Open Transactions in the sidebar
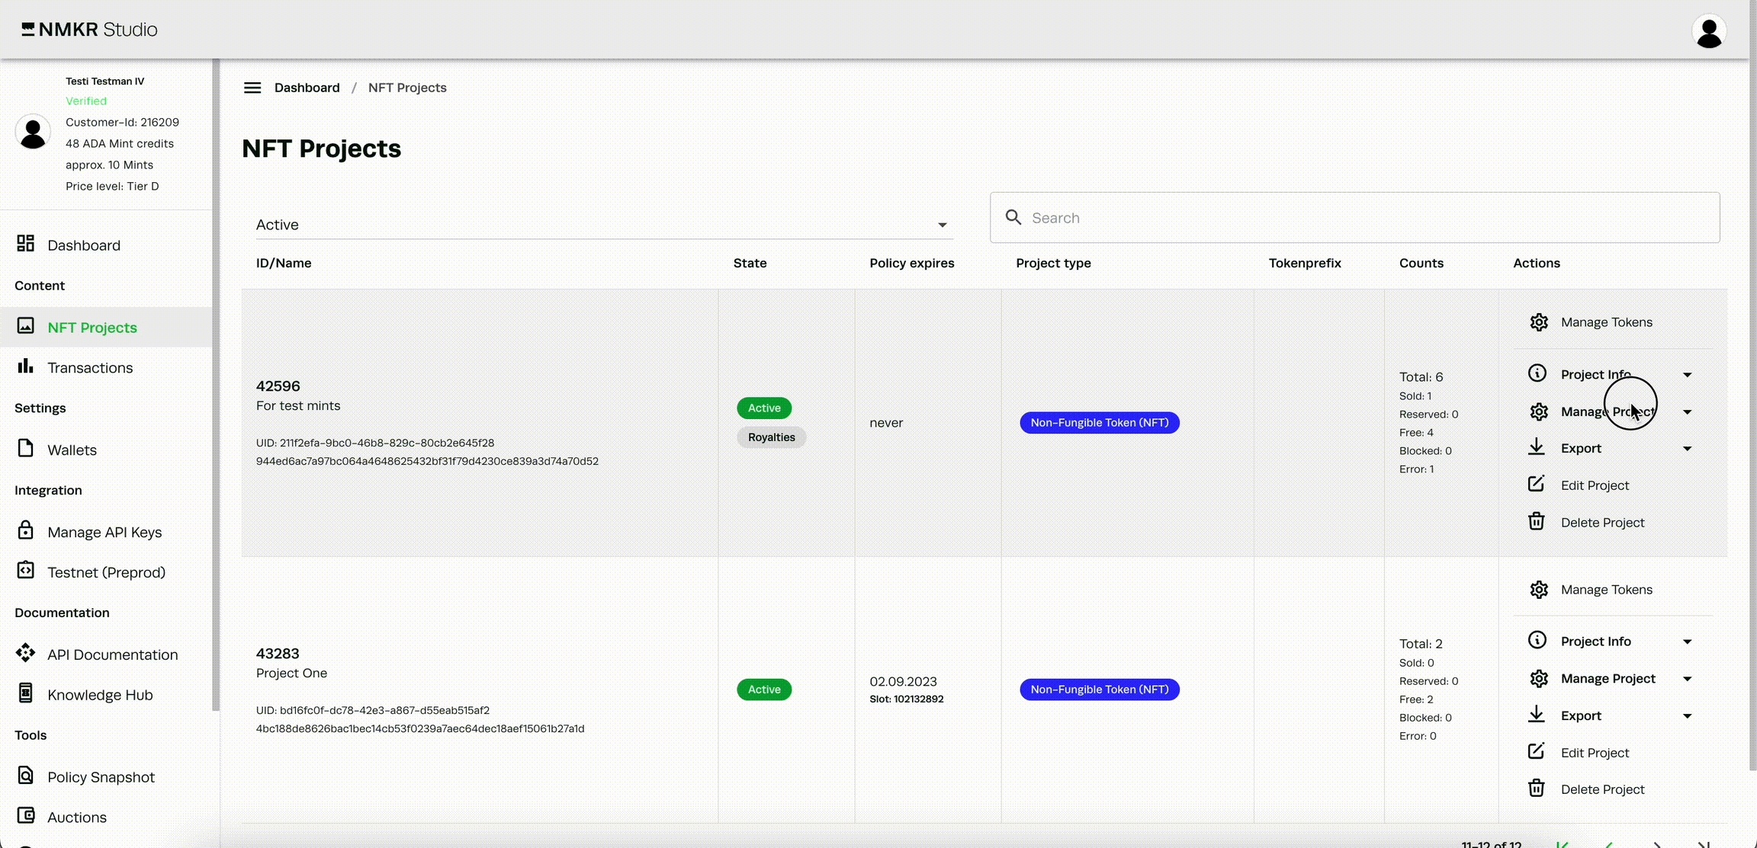1757x848 pixels. [x=90, y=368]
